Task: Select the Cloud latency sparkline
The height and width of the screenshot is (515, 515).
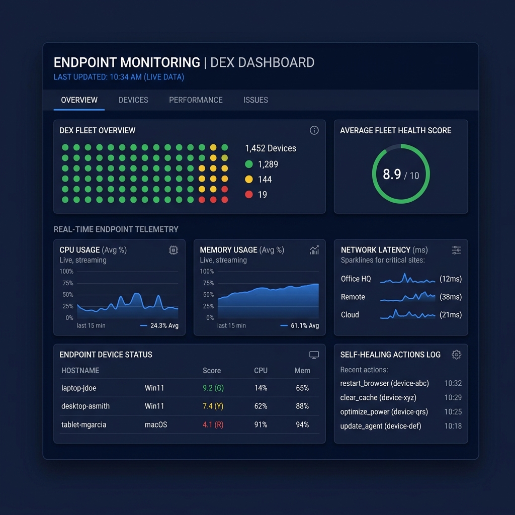Action: click(407, 314)
